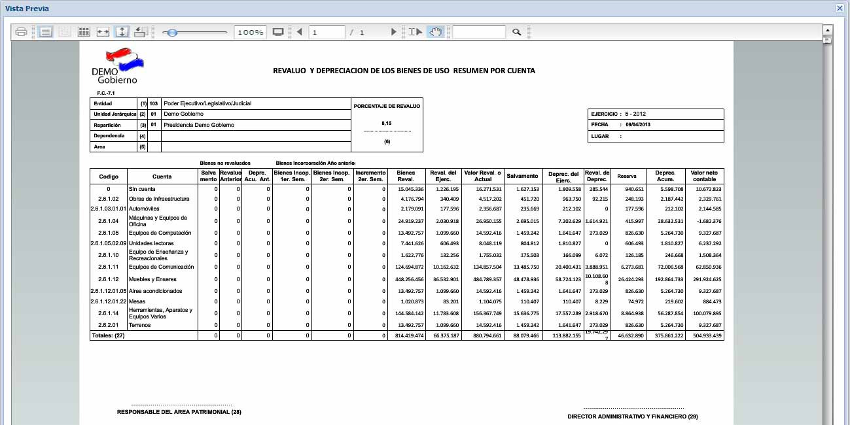Screen dimensions: 850x425
Task: Click the 'Terrenos' account row
Action: pyautogui.click(x=140, y=325)
